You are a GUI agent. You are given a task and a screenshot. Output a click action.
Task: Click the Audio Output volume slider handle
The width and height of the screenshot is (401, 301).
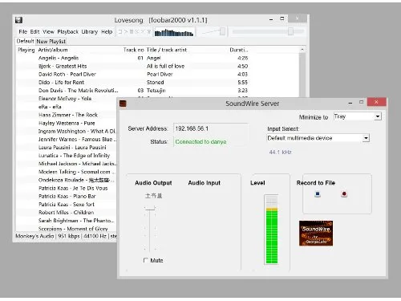coord(150,208)
